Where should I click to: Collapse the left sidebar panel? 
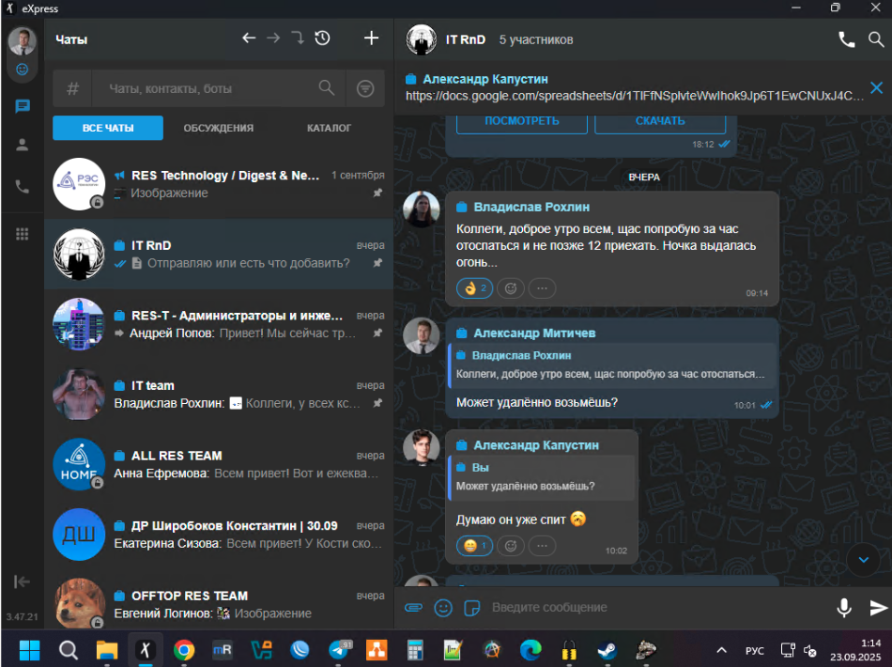click(x=23, y=582)
